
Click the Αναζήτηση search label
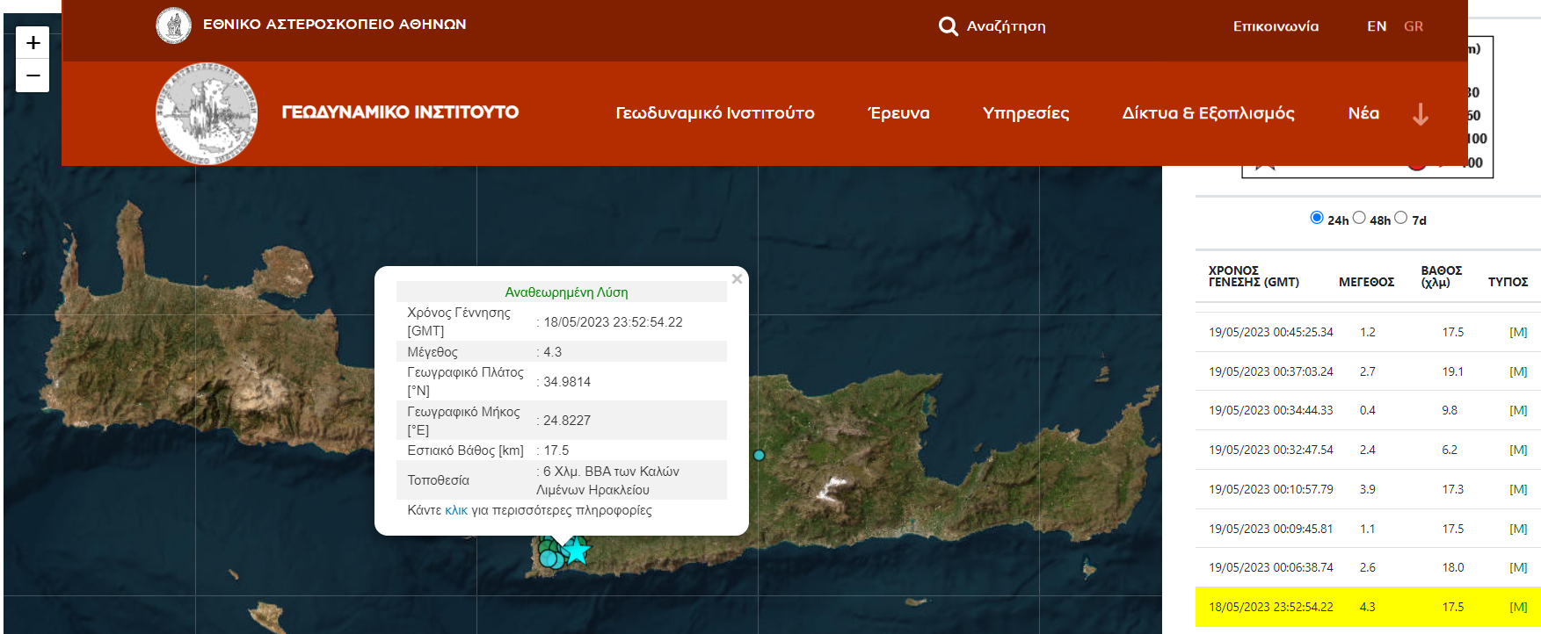click(x=1007, y=26)
